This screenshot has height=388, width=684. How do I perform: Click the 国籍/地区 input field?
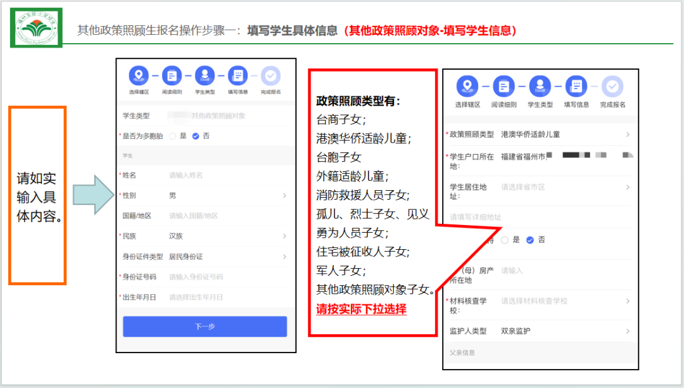pyautogui.click(x=227, y=216)
